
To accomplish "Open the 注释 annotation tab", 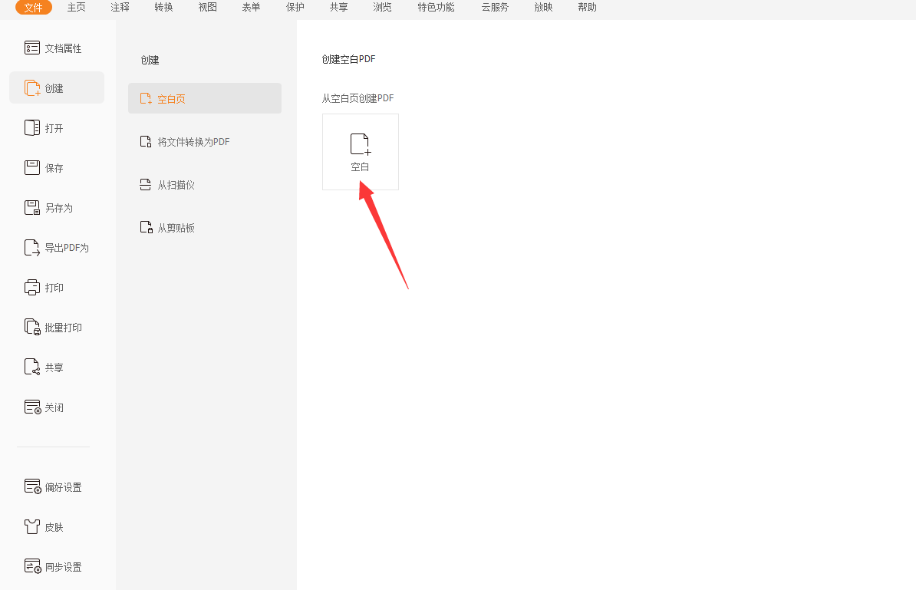I will point(120,8).
